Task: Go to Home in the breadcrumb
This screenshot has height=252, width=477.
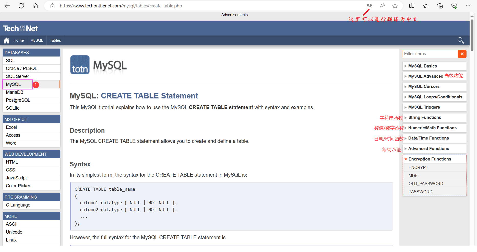Action: pos(19,40)
